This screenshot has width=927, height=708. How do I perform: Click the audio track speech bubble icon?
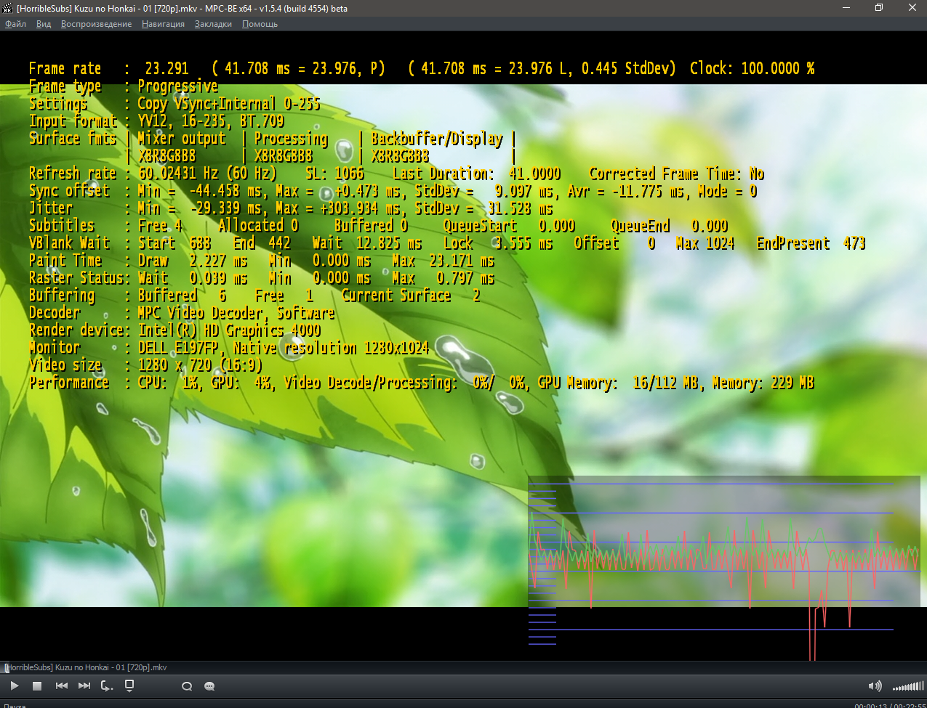(187, 686)
